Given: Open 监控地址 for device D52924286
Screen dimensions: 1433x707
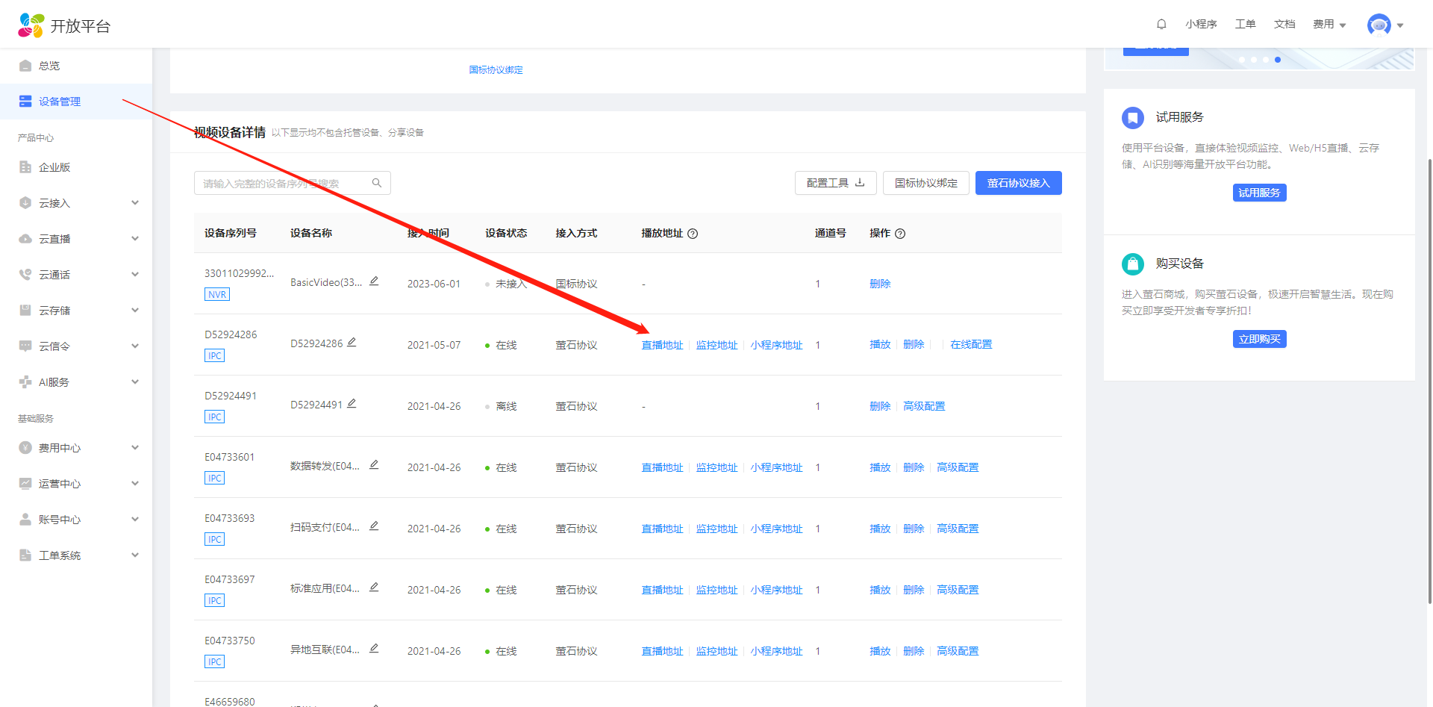Looking at the screenshot, I should (x=716, y=345).
